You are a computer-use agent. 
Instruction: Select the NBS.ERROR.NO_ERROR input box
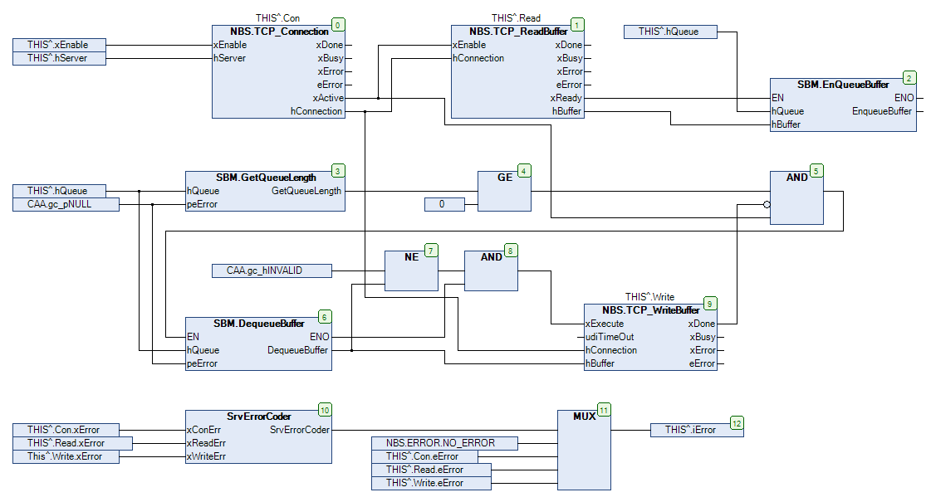click(x=445, y=443)
